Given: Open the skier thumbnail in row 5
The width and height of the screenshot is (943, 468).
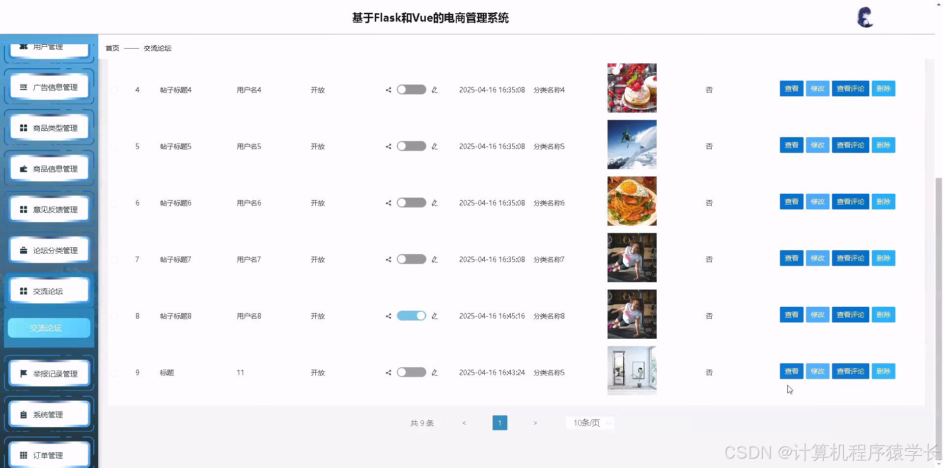Looking at the screenshot, I should pyautogui.click(x=632, y=145).
